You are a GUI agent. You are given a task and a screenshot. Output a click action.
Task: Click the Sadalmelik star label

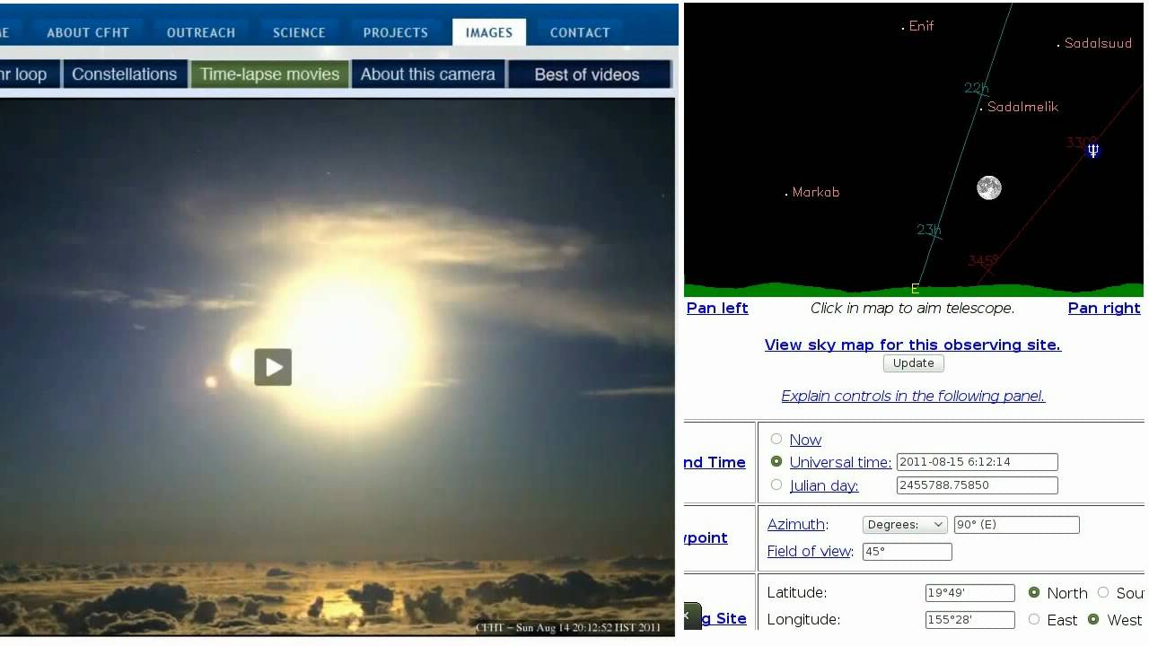(1022, 107)
